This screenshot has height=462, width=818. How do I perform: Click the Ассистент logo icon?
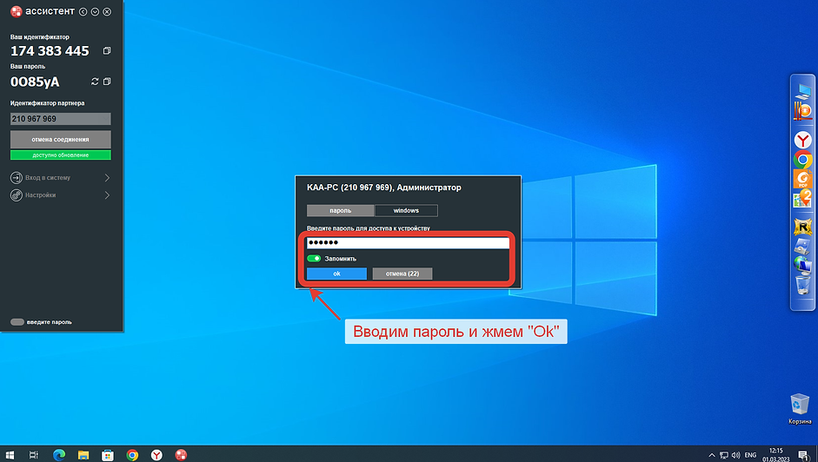[17, 11]
